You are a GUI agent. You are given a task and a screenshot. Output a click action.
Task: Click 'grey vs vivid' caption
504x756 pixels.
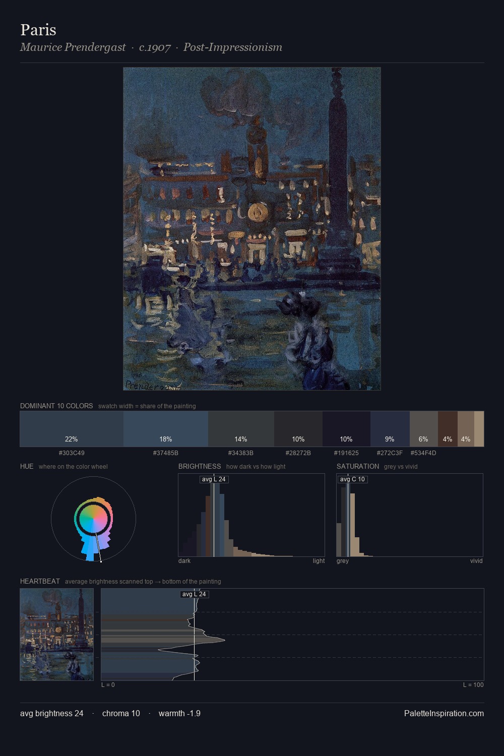[401, 467]
